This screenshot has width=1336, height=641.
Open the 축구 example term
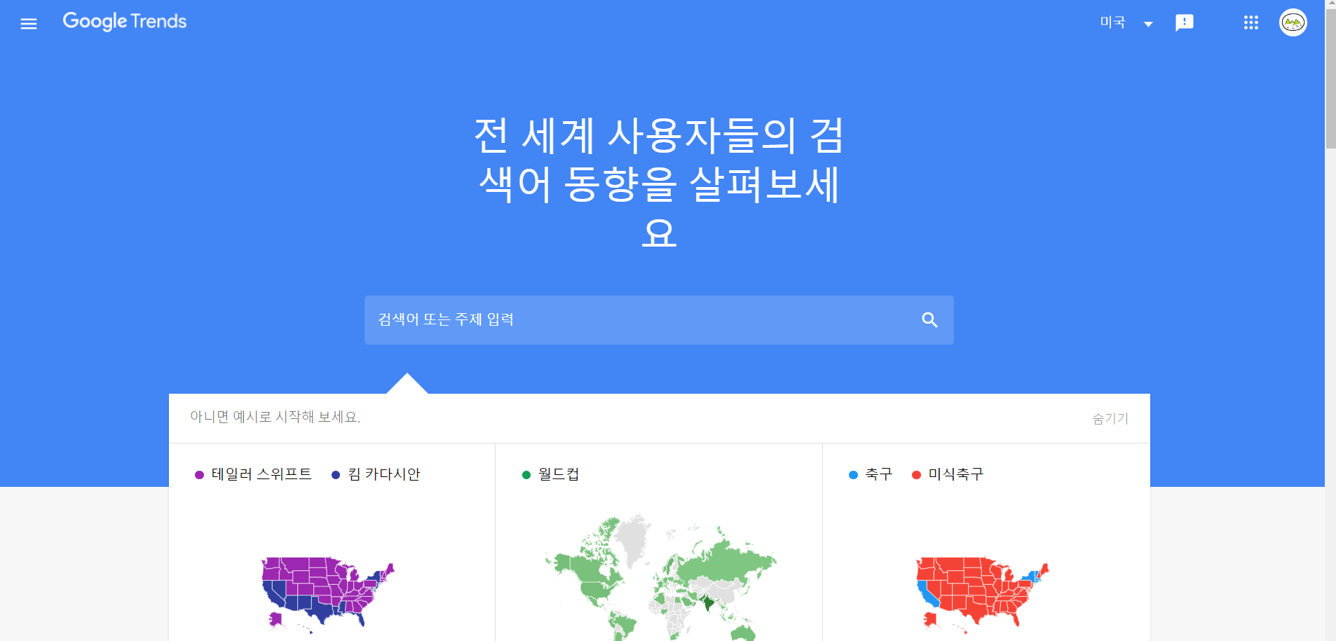click(879, 474)
